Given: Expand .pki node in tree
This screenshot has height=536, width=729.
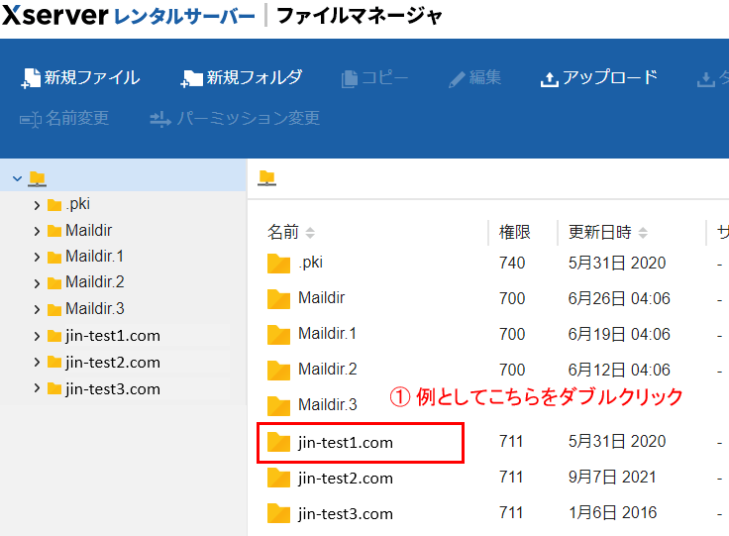Looking at the screenshot, I should (x=37, y=205).
